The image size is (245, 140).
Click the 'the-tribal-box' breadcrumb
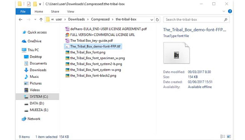click(126, 19)
